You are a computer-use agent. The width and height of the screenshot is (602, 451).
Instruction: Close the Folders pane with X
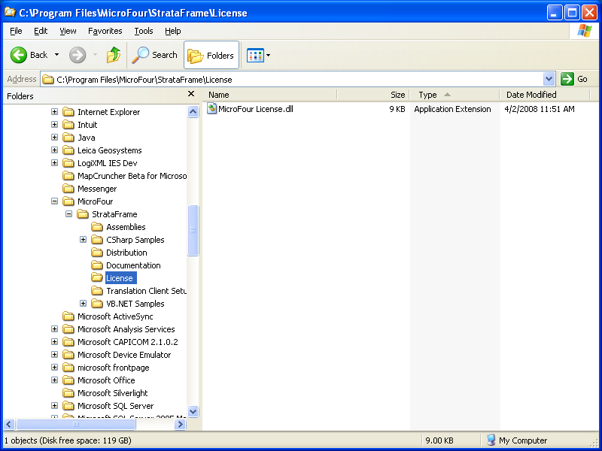pos(191,95)
